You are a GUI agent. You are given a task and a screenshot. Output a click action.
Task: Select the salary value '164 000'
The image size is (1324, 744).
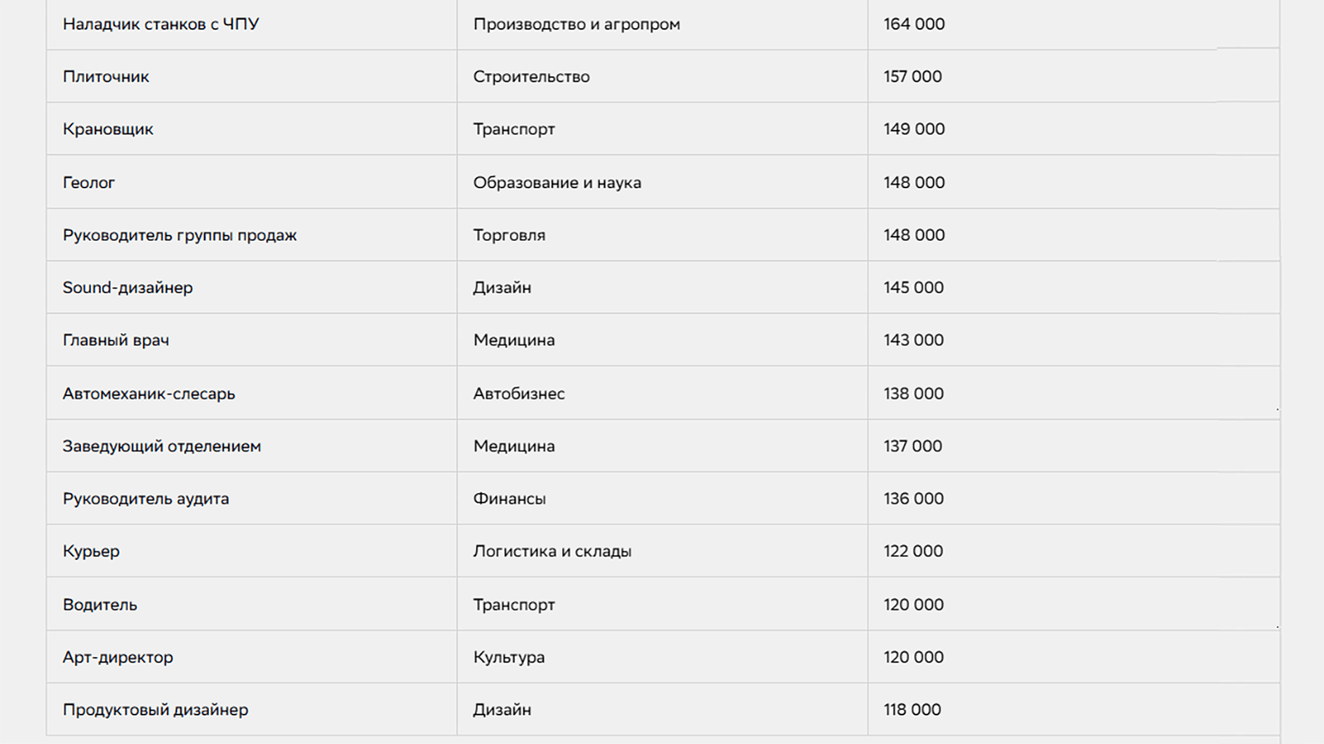914,24
